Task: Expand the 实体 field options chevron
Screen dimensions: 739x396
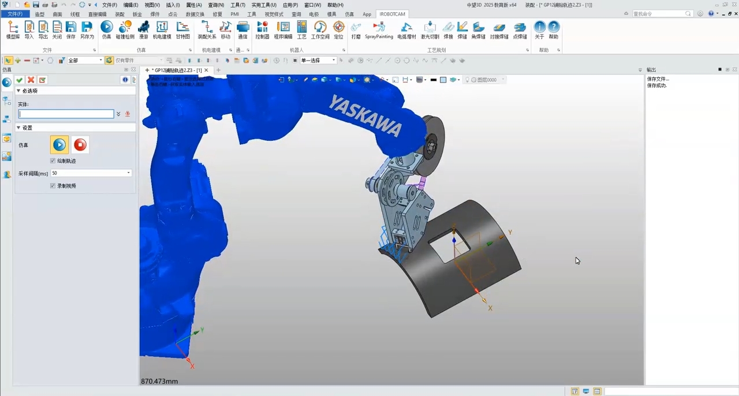Action: [118, 114]
